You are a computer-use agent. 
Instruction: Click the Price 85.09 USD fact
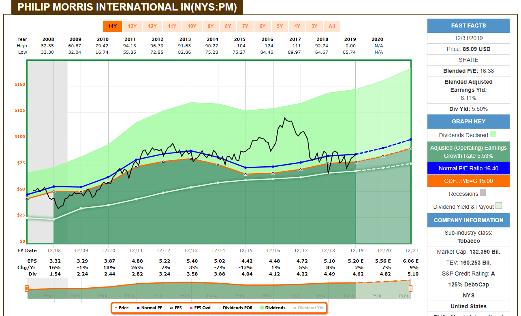pyautogui.click(x=468, y=49)
